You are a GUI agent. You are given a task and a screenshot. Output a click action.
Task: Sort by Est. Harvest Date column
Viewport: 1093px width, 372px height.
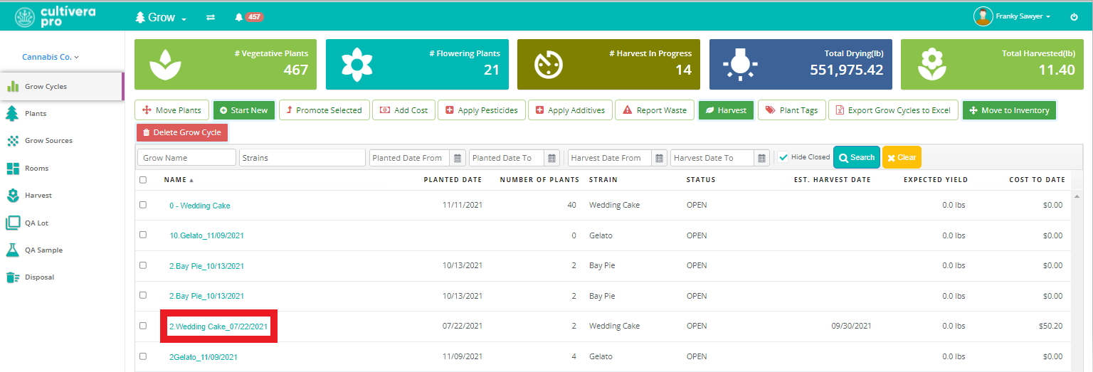pyautogui.click(x=833, y=180)
